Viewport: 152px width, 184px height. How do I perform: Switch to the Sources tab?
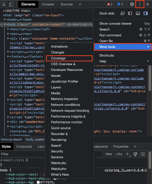click(x=67, y=4)
